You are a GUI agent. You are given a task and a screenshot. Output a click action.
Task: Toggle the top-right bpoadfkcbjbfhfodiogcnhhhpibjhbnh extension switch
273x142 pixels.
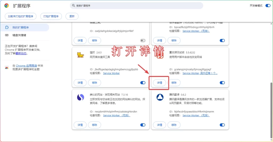[222, 41]
